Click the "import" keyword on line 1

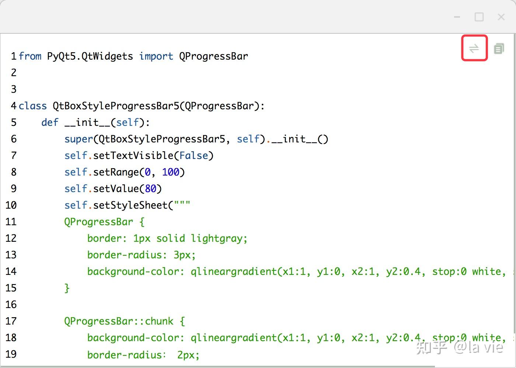pos(156,56)
